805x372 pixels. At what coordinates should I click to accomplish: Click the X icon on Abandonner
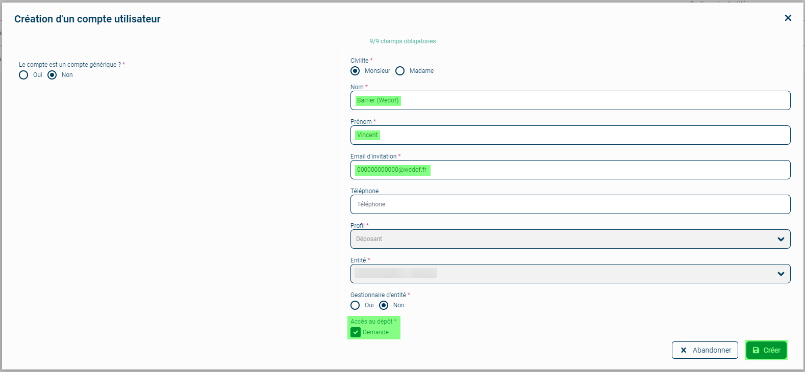coord(684,350)
